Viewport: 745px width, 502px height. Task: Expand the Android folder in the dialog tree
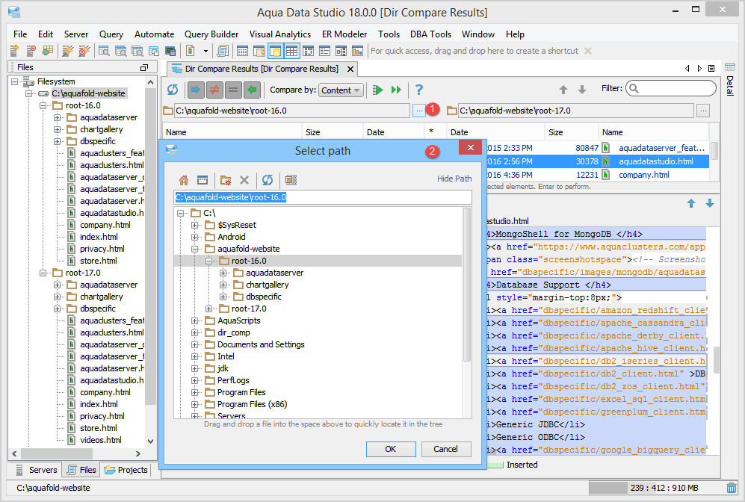[x=195, y=237]
